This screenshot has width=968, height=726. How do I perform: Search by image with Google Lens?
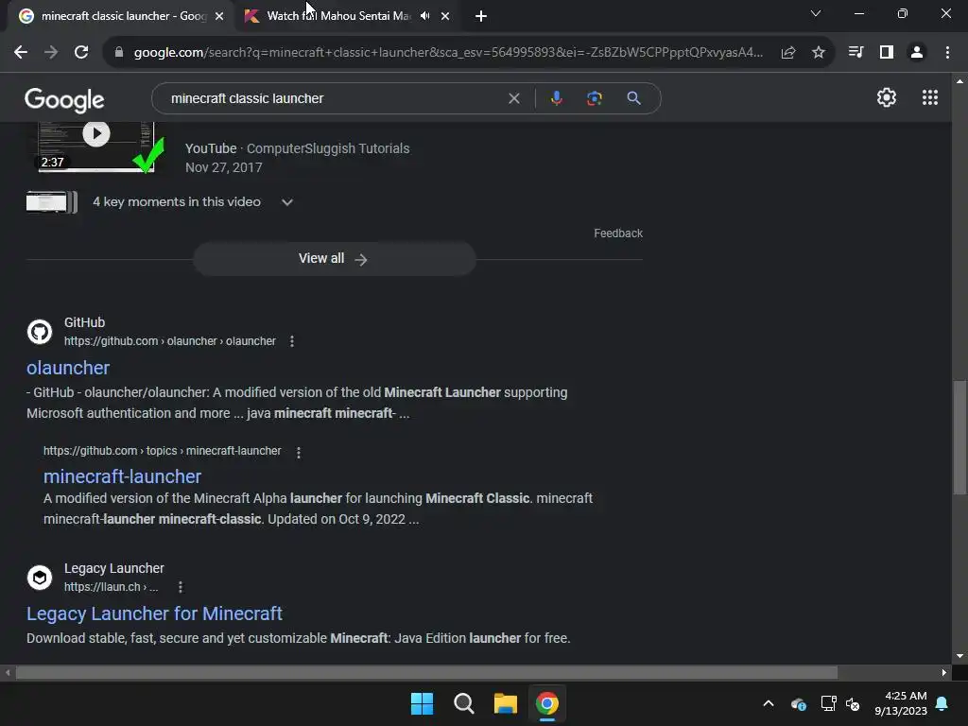click(595, 98)
